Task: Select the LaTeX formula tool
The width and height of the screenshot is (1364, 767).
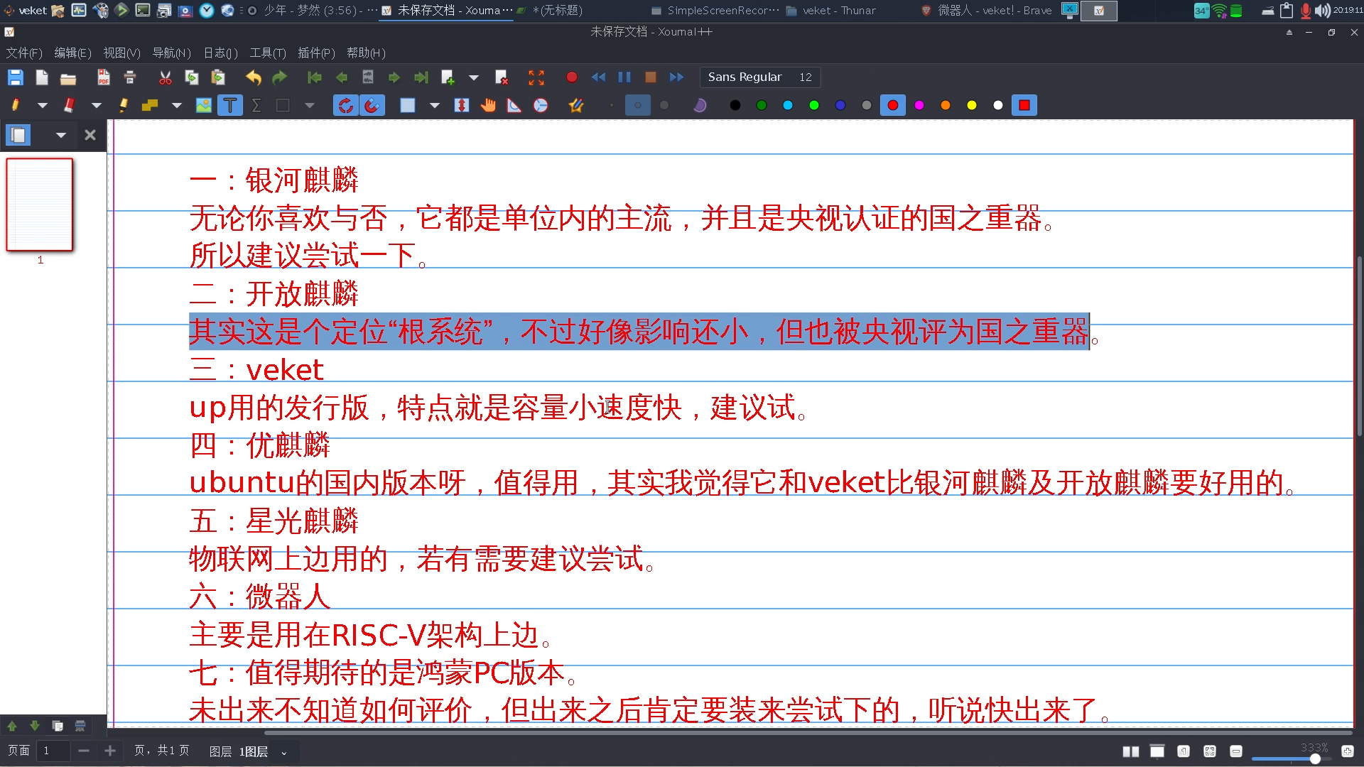Action: tap(256, 106)
